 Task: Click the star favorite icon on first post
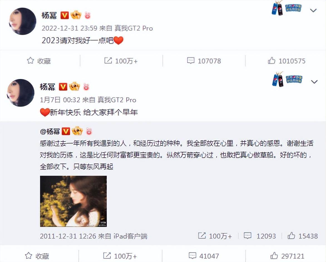(31, 61)
